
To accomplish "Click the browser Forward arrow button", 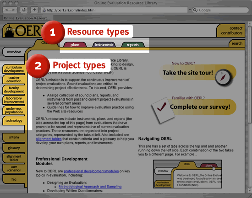I will (14, 10).
